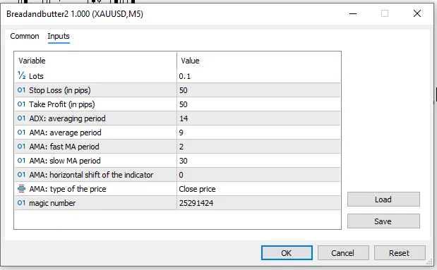This screenshot has height=270, width=437.
Task: Close the Breadandbutter2 dialog window
Action: 417,13
